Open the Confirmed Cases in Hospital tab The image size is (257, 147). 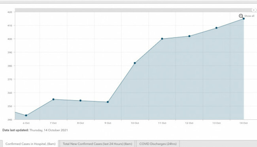(30, 144)
